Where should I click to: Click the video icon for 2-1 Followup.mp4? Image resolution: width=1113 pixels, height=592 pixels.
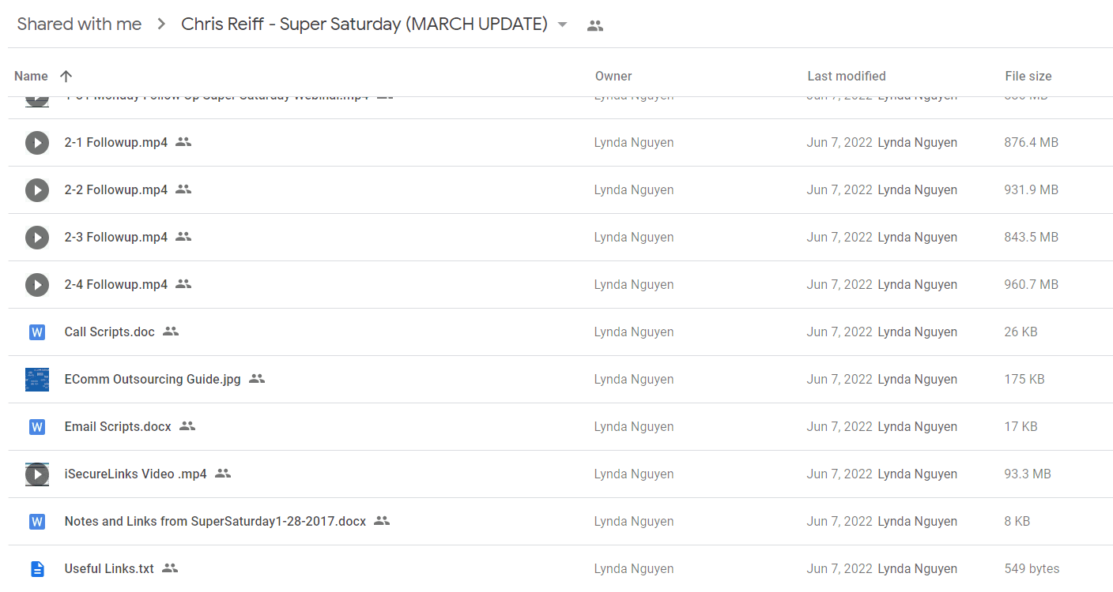point(37,143)
